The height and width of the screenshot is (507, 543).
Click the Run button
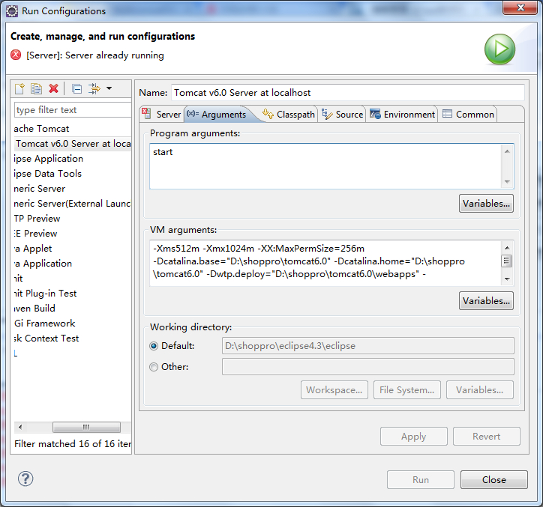[421, 479]
